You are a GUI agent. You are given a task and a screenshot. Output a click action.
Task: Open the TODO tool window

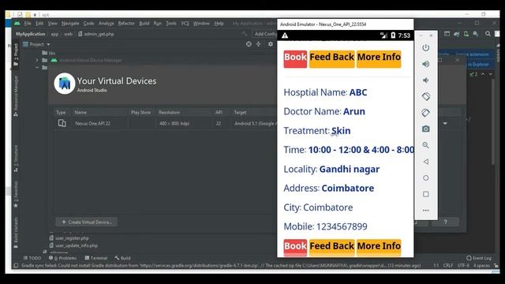pos(32,258)
